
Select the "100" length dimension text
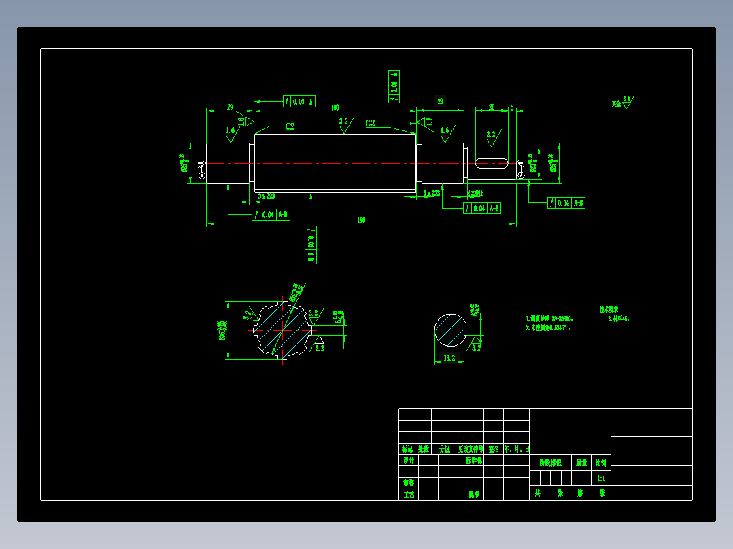335,107
